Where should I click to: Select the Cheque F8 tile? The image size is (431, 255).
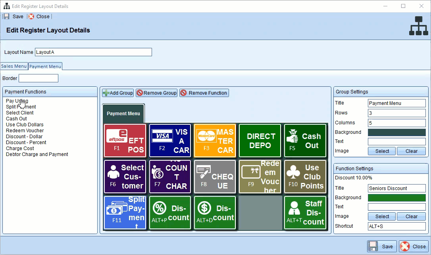click(215, 177)
